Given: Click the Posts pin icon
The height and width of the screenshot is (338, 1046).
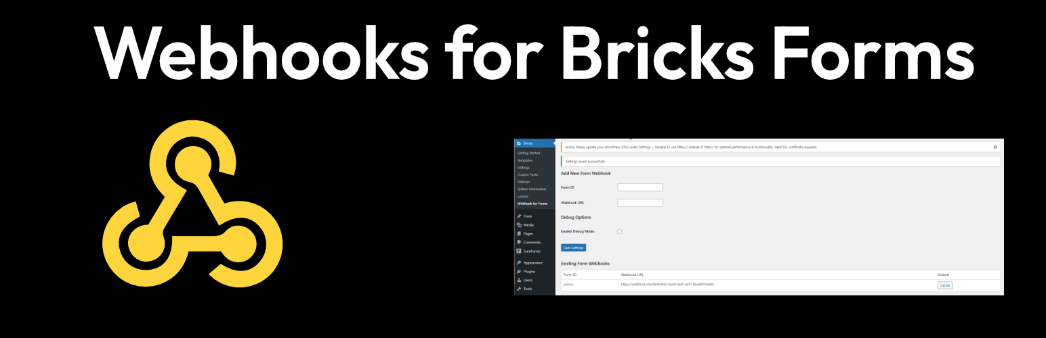Looking at the screenshot, I should (519, 216).
